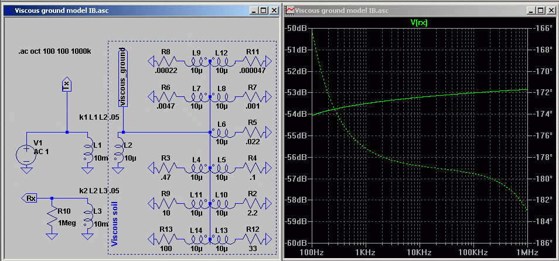Select the viscous_ground port label
Image resolution: width=559 pixels, height=261 pixels.
[x=122, y=77]
